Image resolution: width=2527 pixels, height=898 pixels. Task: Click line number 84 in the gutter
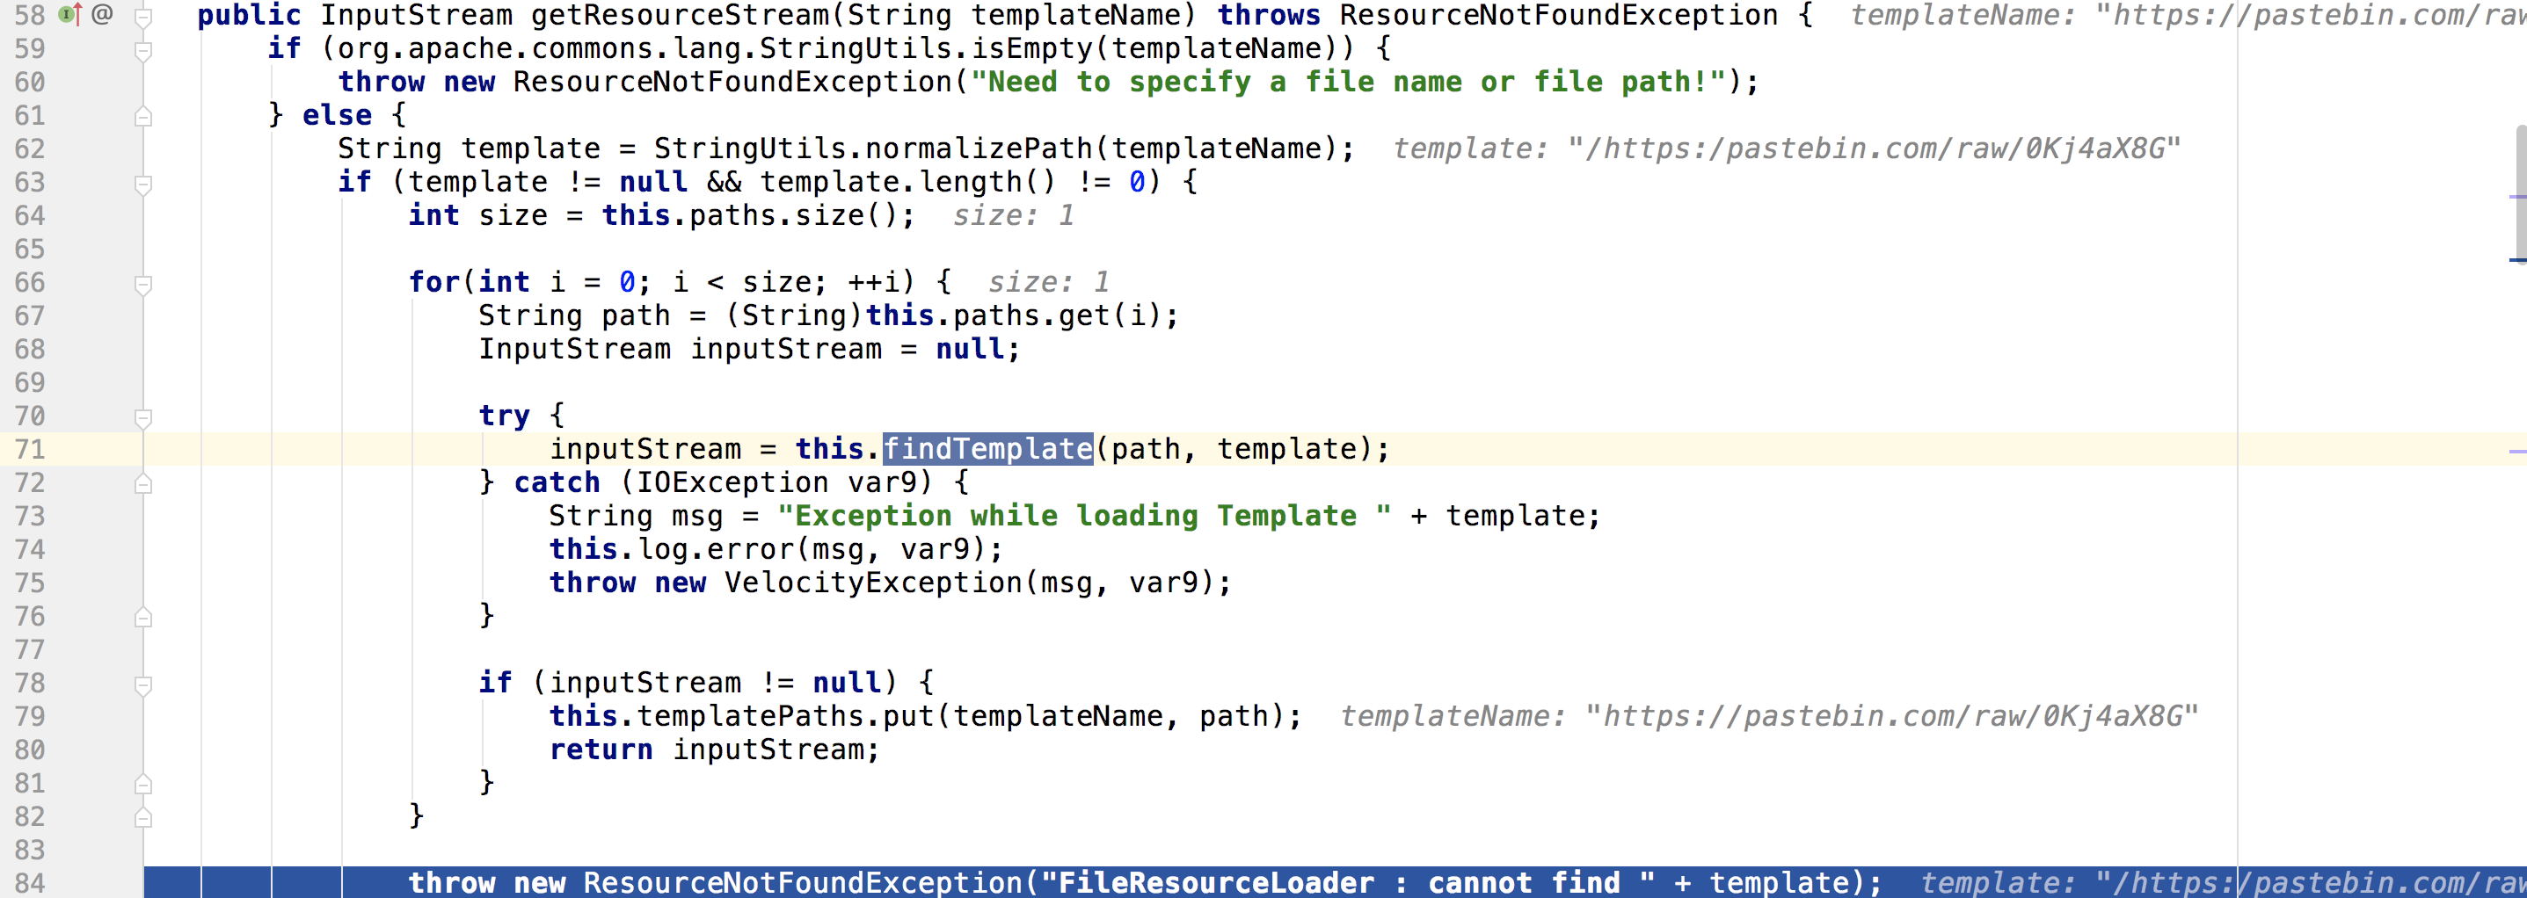pyautogui.click(x=31, y=883)
